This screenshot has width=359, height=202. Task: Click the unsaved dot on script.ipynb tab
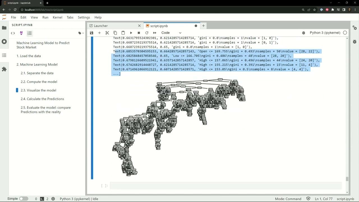click(196, 26)
